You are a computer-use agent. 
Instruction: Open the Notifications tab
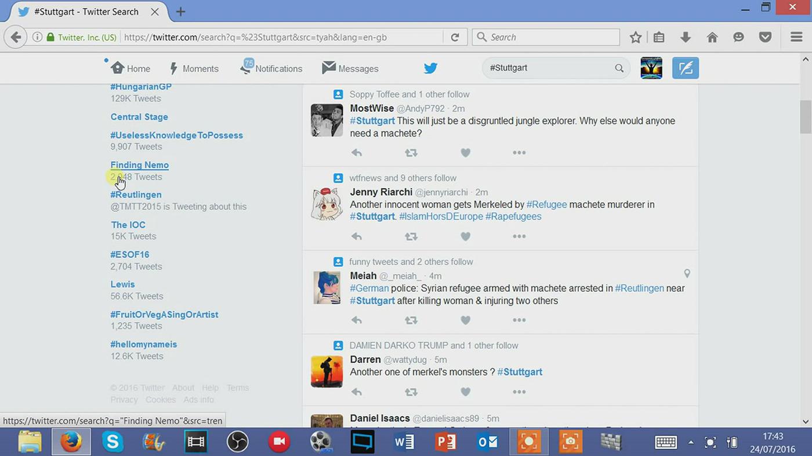pyautogui.click(x=271, y=67)
